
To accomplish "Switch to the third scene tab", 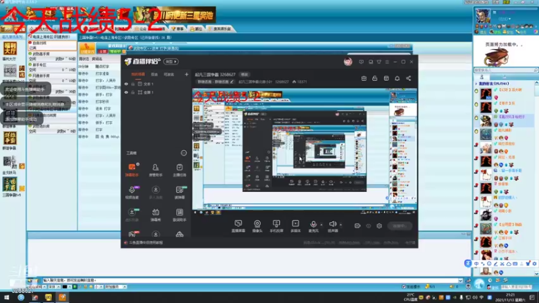I will click(169, 74).
